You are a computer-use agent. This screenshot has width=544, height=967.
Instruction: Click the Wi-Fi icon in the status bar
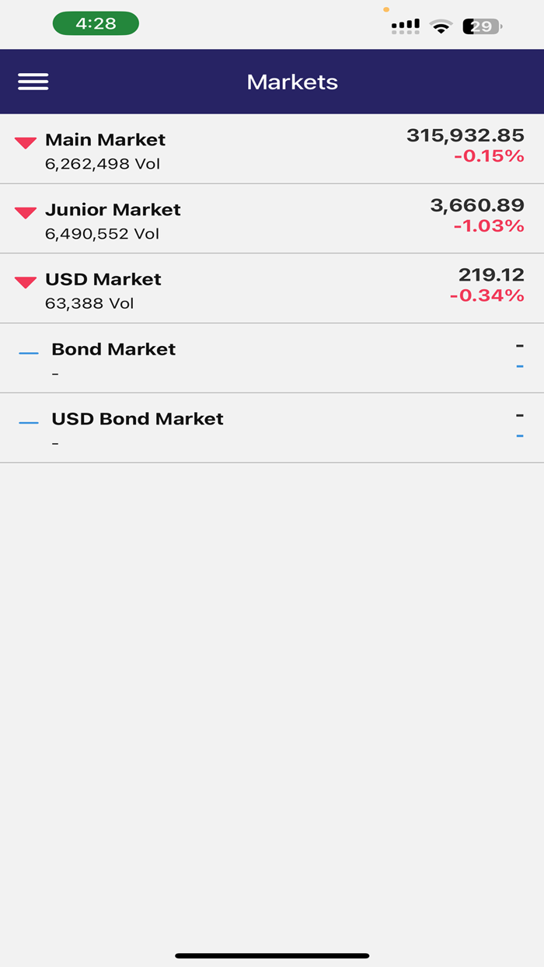tap(440, 24)
